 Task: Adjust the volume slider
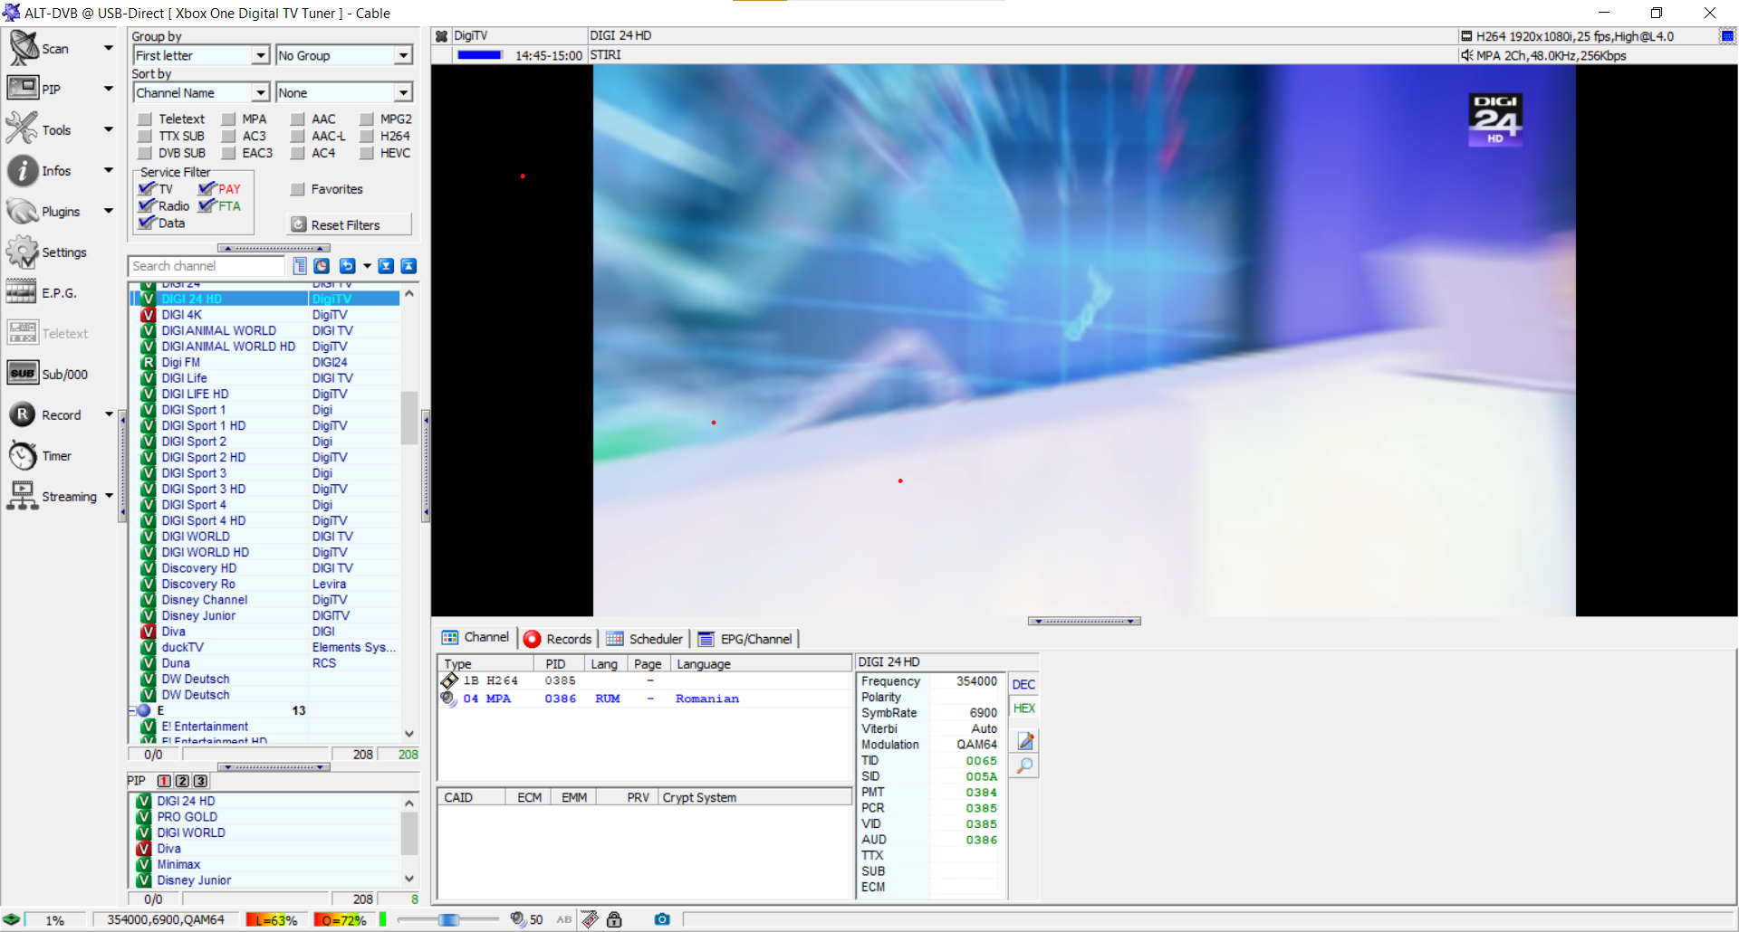click(x=447, y=919)
